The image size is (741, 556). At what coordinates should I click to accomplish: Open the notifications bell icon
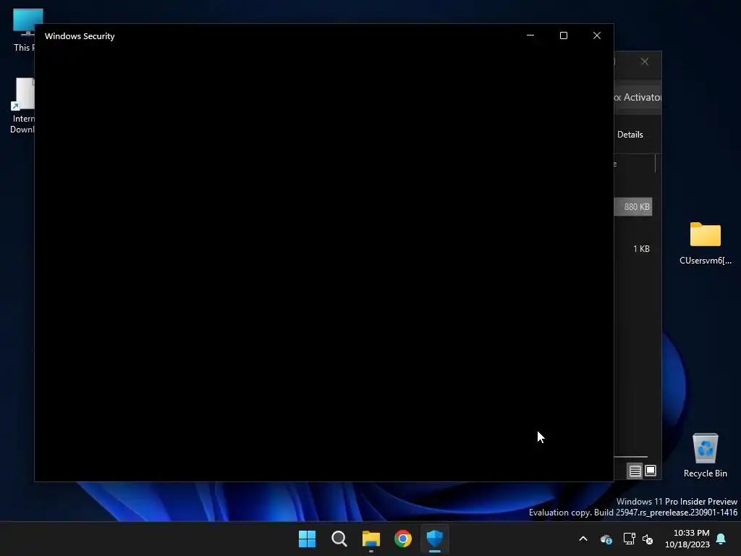click(721, 539)
